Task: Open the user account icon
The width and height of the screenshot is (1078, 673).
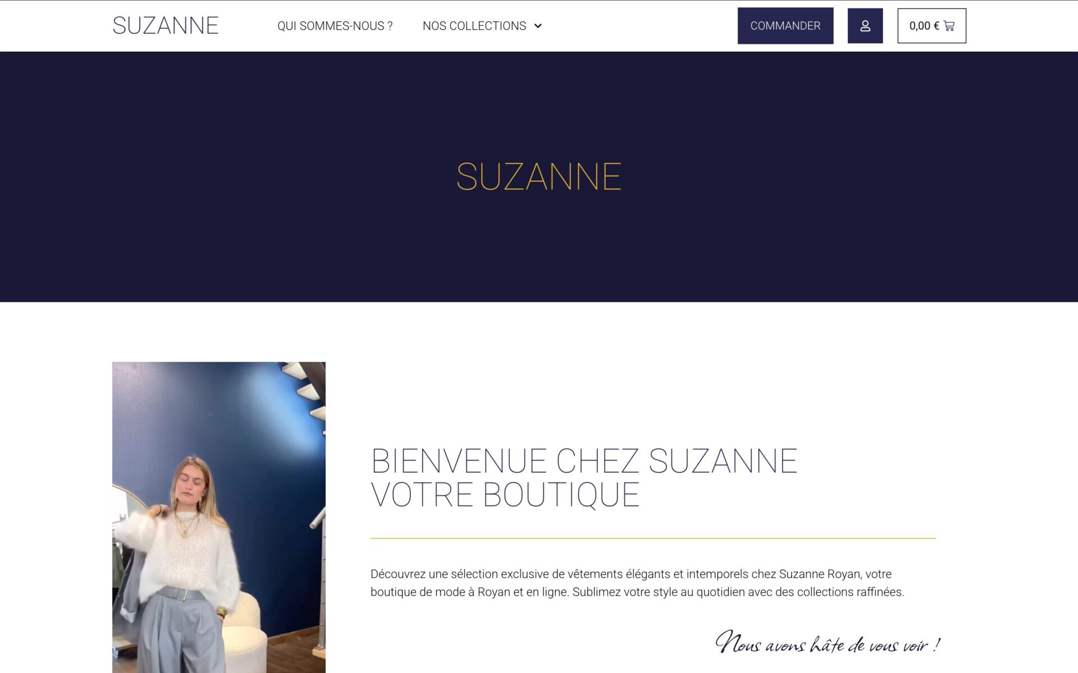Action: 865,26
